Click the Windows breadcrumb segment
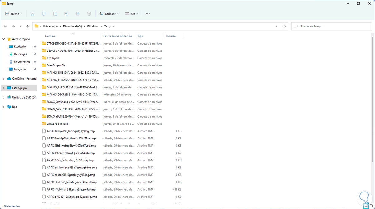The image size is (375, 209). (93, 27)
